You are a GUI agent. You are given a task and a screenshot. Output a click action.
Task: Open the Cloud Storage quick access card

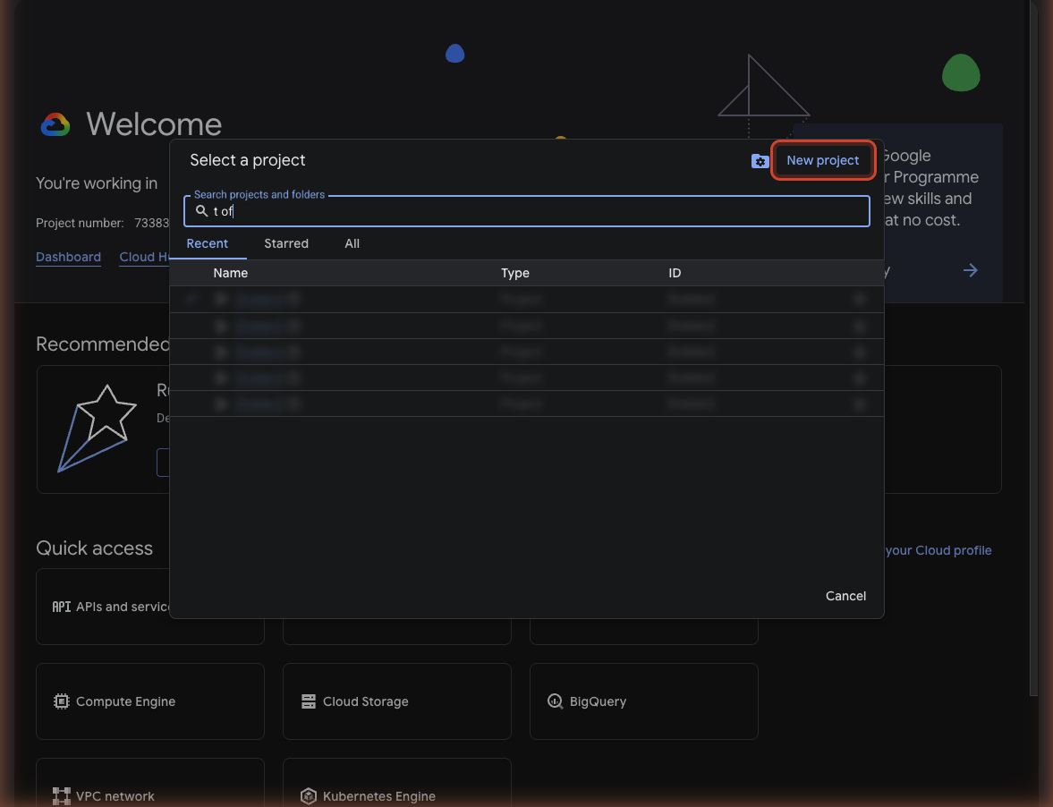397,701
